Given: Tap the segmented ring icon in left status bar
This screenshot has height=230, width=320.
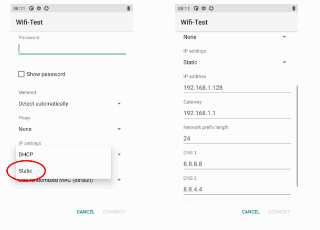Looking at the screenshot, I should point(46,9).
